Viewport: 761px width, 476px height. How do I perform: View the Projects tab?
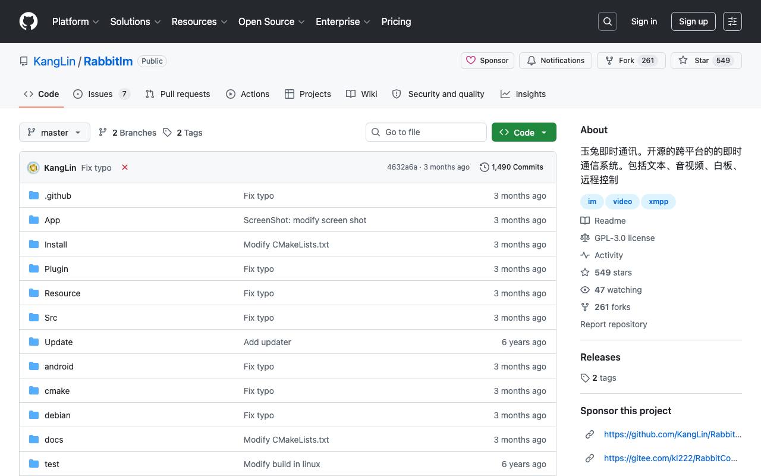click(308, 94)
